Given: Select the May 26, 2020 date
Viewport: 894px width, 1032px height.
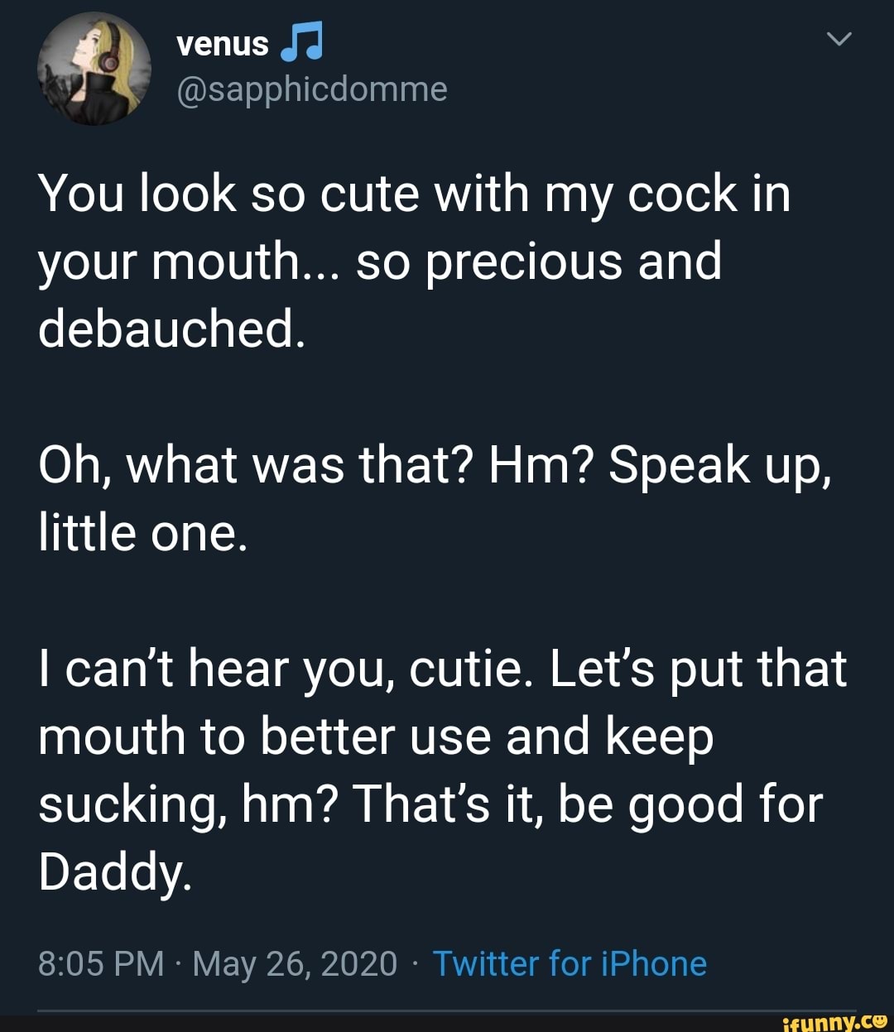Looking at the screenshot, I should 295,963.
